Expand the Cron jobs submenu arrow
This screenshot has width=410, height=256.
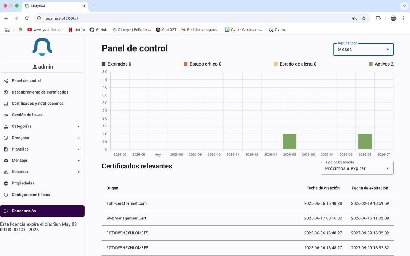[x=78, y=138]
